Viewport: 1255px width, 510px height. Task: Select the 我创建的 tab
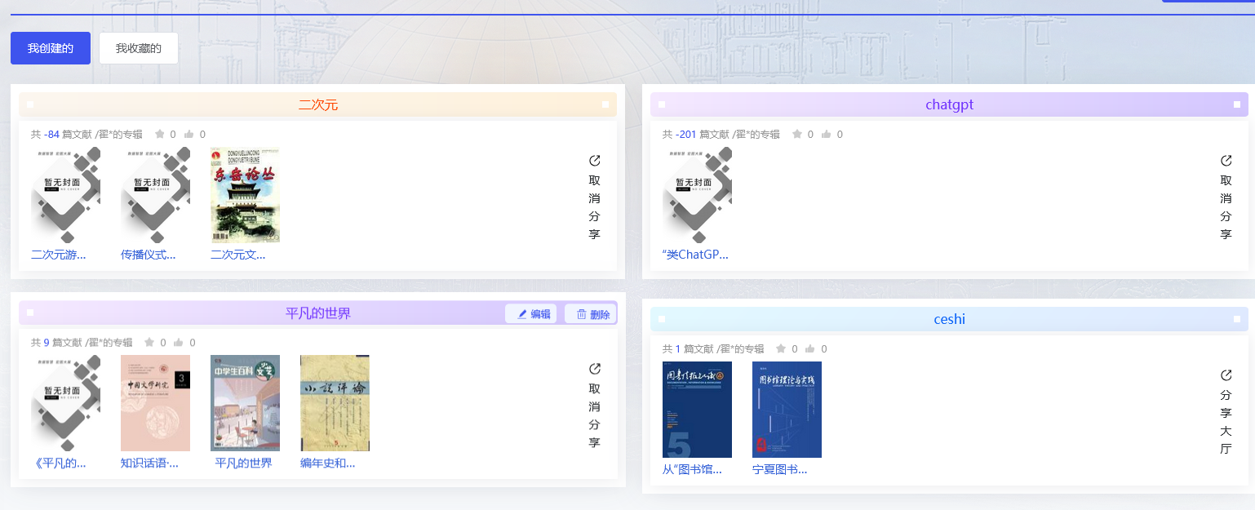pyautogui.click(x=50, y=47)
